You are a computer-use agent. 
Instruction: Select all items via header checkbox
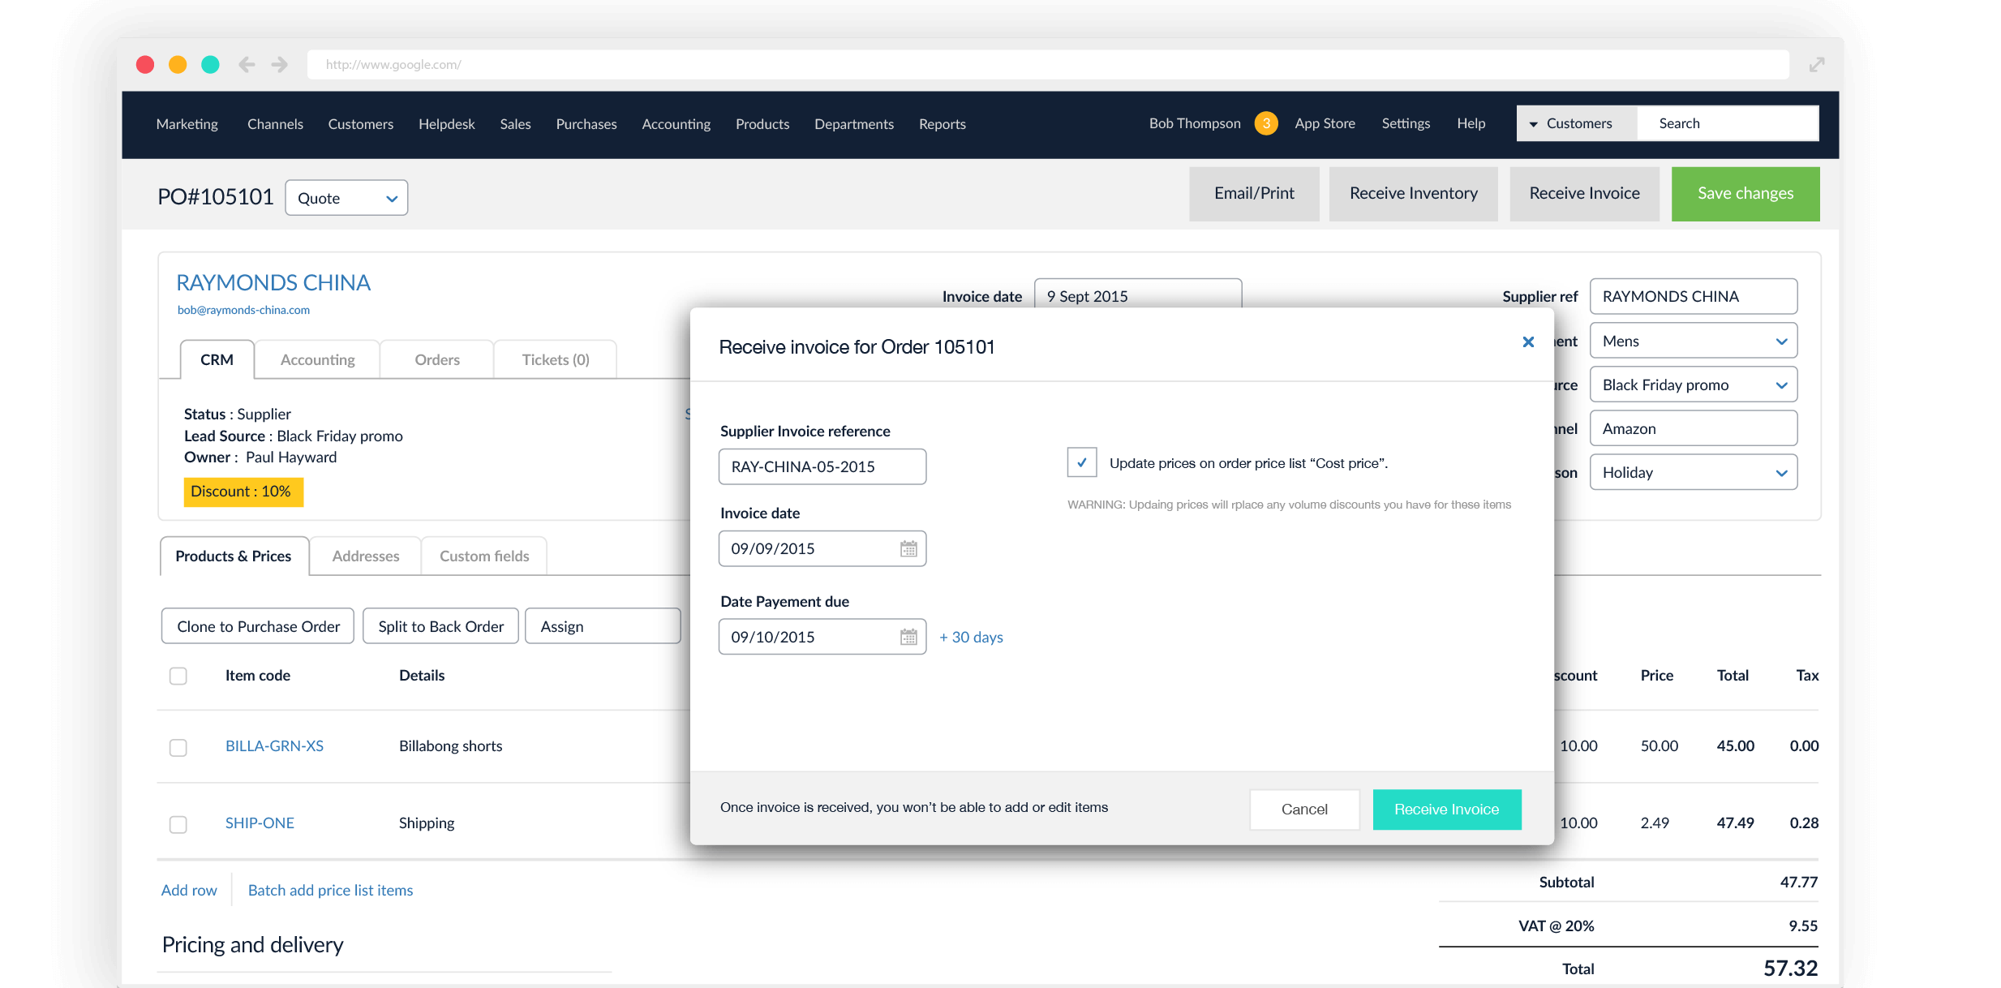pyautogui.click(x=178, y=676)
